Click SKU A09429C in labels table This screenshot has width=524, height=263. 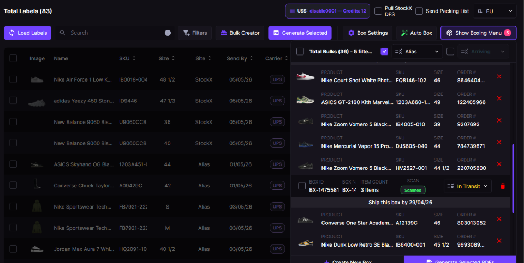pos(130,185)
